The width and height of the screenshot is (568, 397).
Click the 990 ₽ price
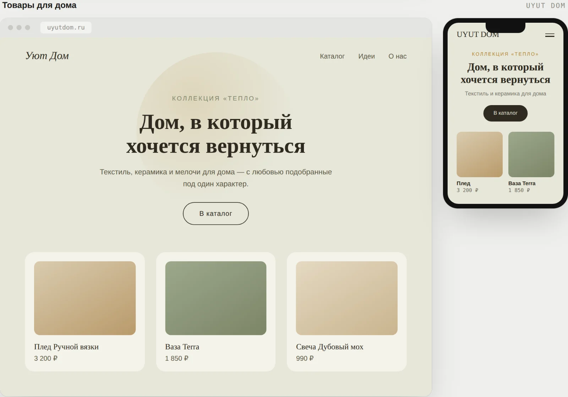click(x=305, y=358)
